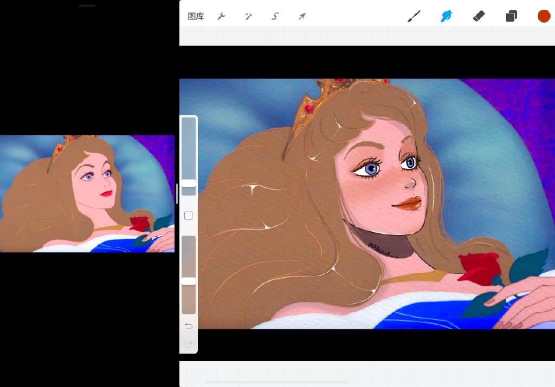Select the blue Smudge tool

446,16
